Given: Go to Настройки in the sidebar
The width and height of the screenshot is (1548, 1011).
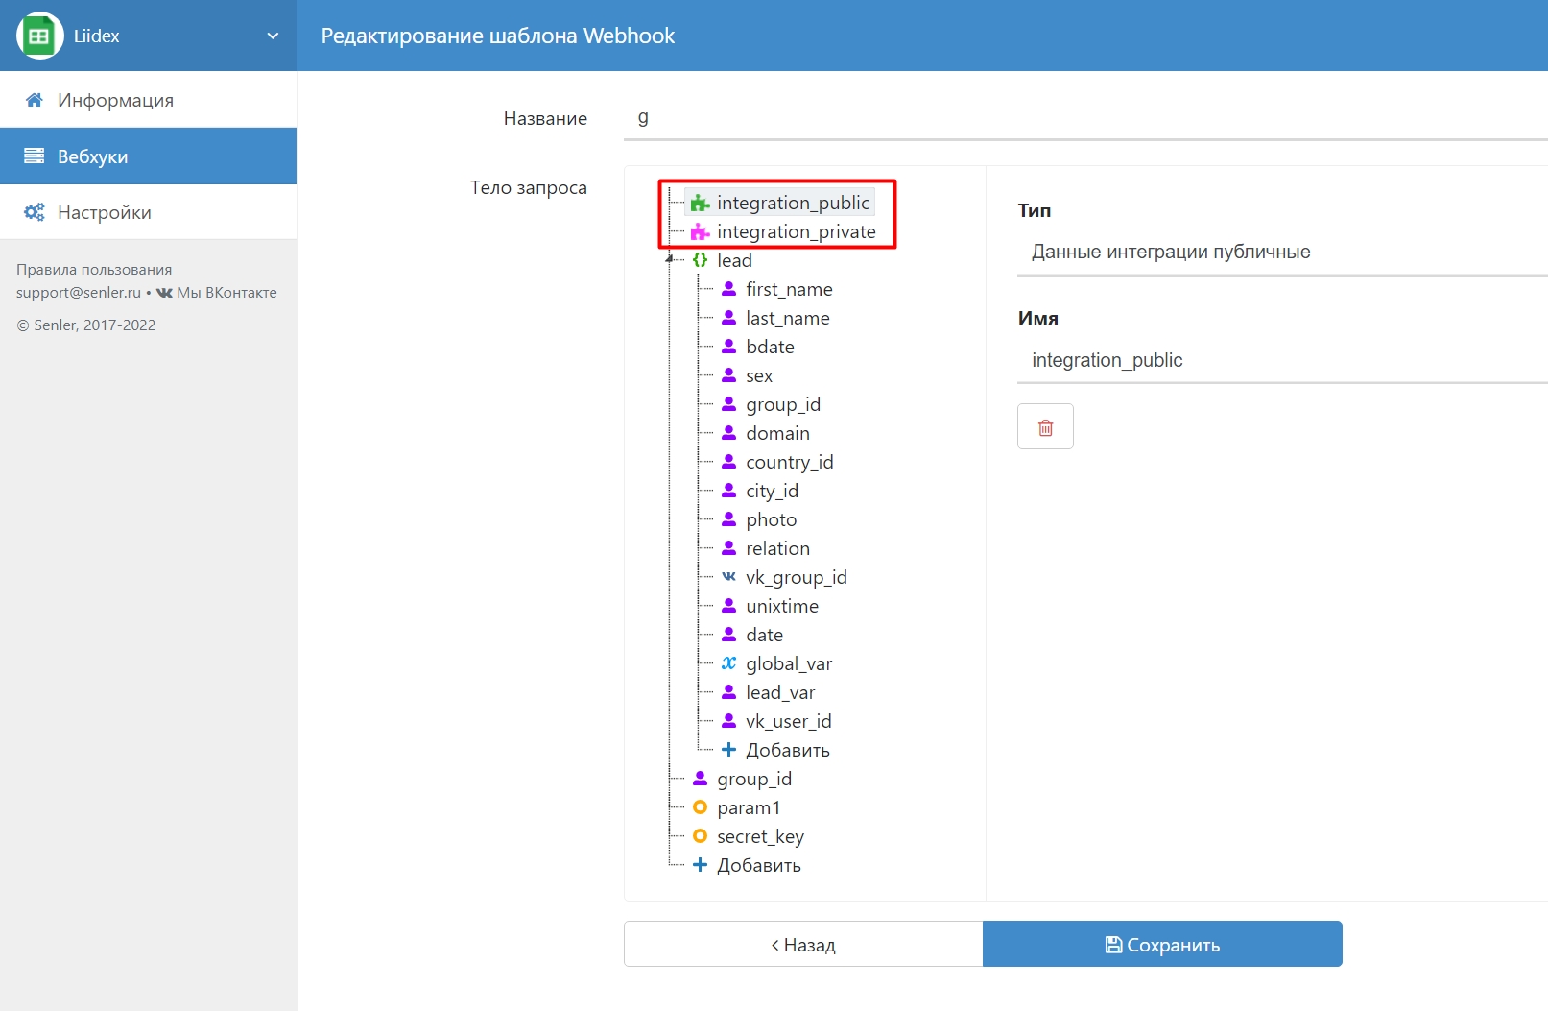Looking at the screenshot, I should [x=104, y=212].
